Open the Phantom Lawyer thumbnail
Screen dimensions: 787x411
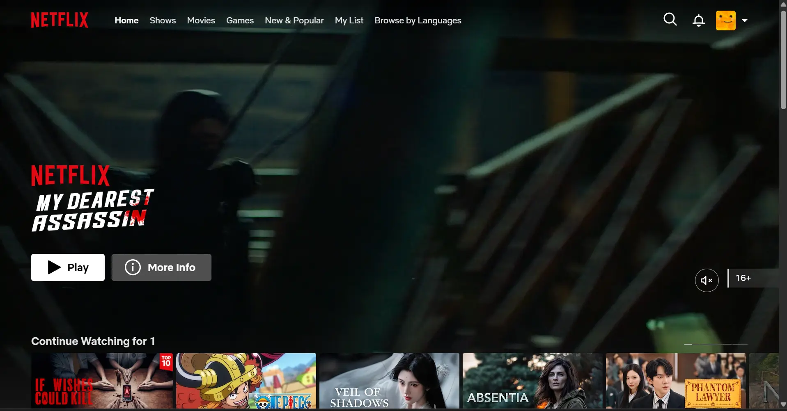(676, 381)
